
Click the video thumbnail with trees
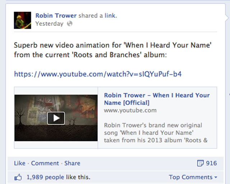click(56, 118)
